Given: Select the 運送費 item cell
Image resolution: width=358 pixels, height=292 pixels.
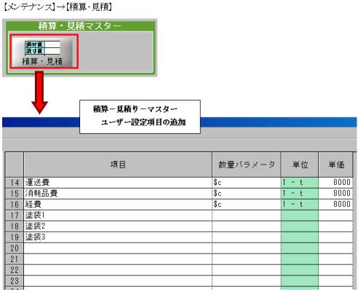Looking at the screenshot, I should point(118,183).
